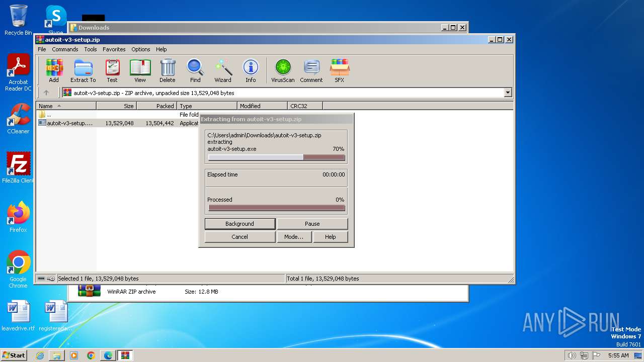Open the View file tool

[x=140, y=70]
